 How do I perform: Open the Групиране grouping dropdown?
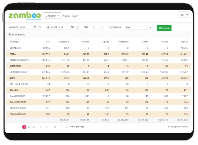pos(139,27)
